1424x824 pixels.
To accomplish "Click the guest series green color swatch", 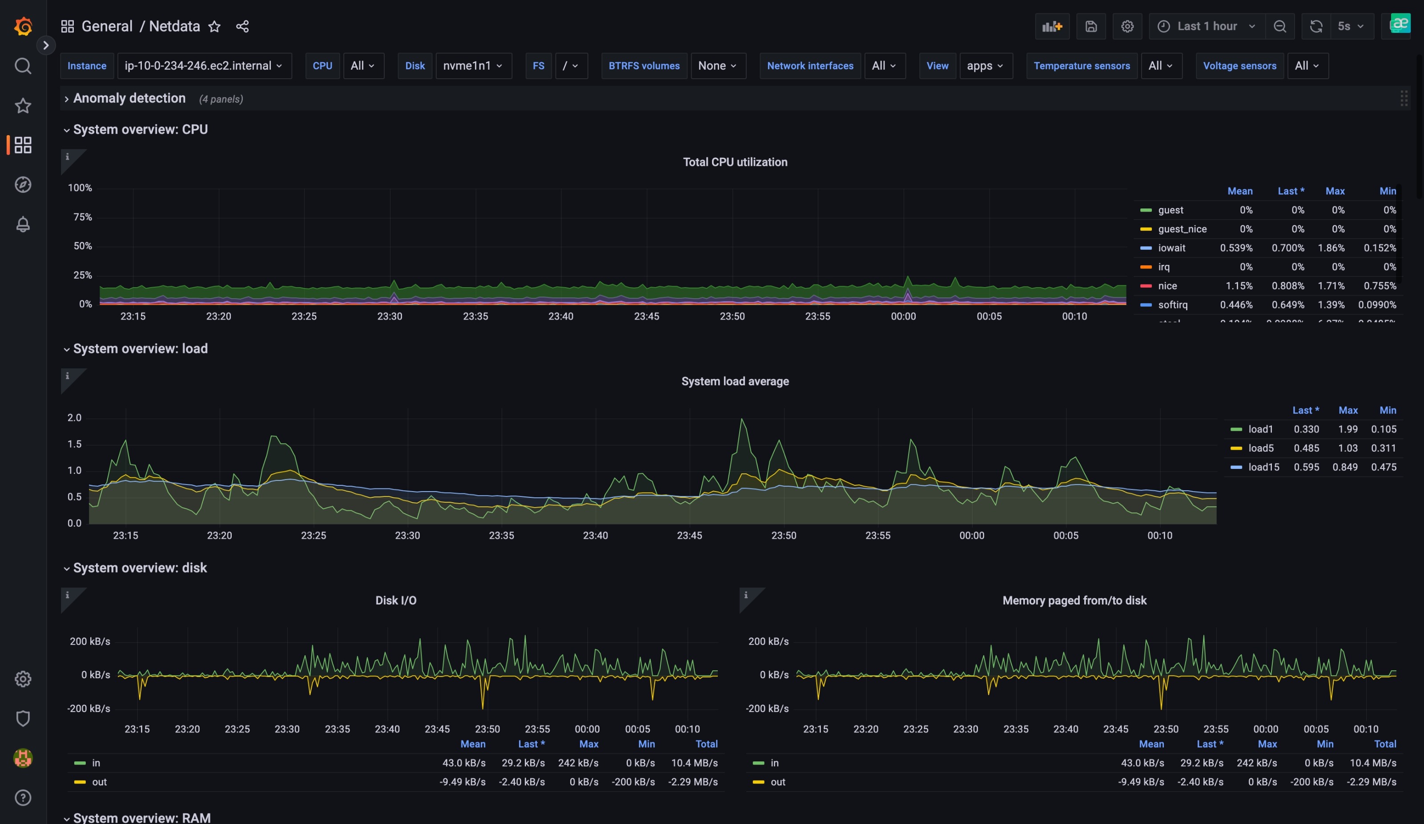I will [x=1146, y=210].
